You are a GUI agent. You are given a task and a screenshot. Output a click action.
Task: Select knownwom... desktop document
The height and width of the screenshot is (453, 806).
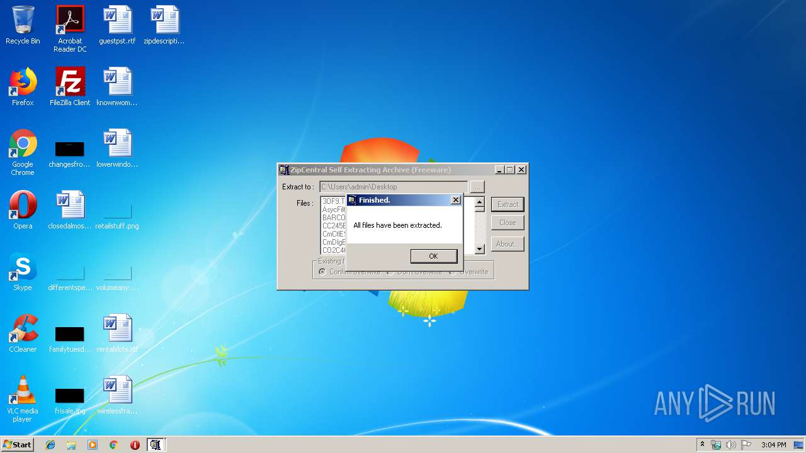coord(117,87)
